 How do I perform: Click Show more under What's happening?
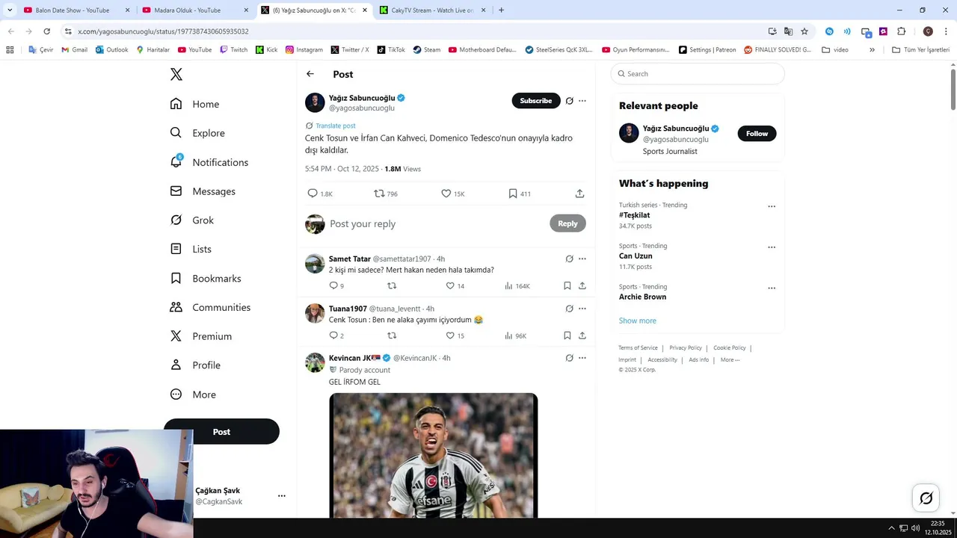coord(637,321)
